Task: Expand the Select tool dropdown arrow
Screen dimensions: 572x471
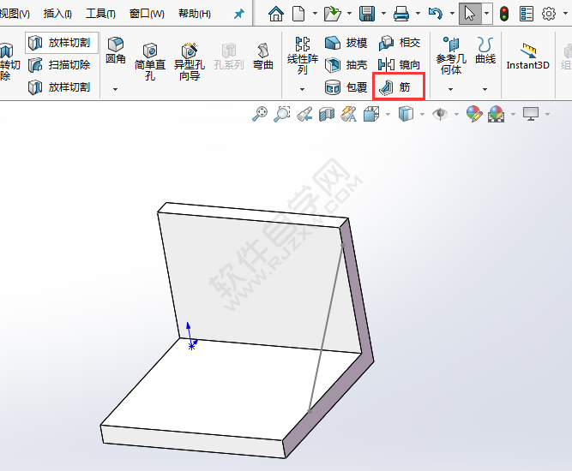Action: pos(487,14)
